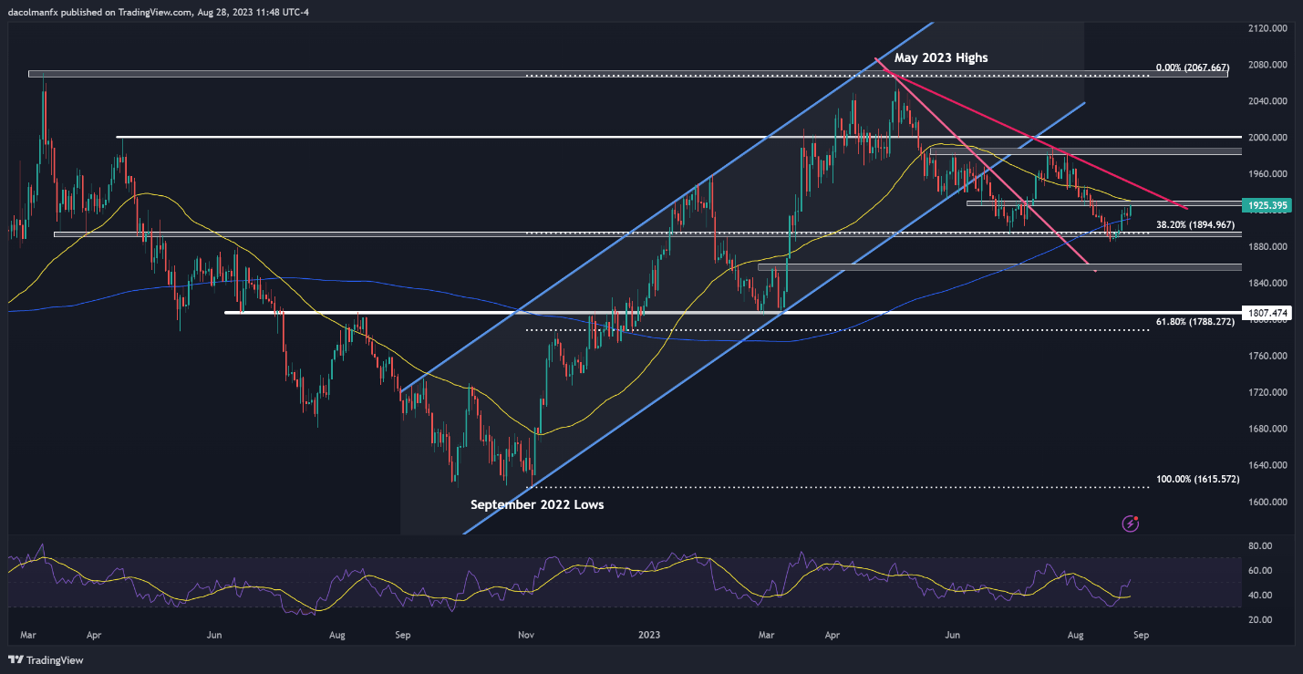The width and height of the screenshot is (1303, 674).
Task: Select the 38.20% (1894.967) Fibonacci label
Action: 1194,224
